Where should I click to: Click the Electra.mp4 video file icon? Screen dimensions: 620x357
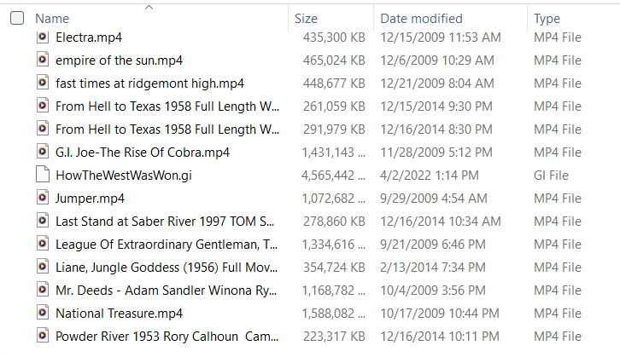[43, 37]
